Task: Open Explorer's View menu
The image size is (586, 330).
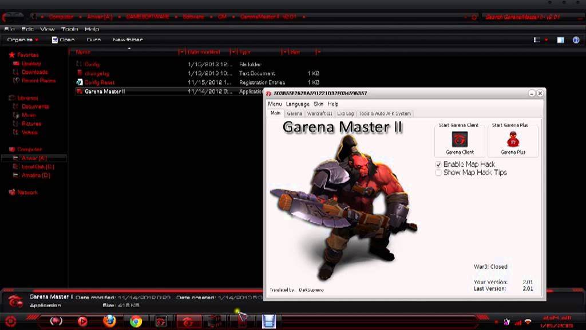Action: 47,29
